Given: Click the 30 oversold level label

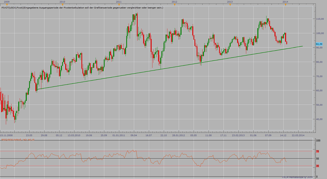Looking at the screenshot, I should click(318, 166).
